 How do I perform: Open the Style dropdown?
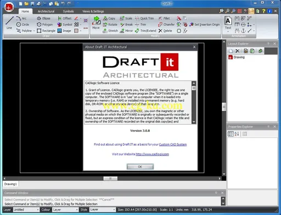pos(103,210)
